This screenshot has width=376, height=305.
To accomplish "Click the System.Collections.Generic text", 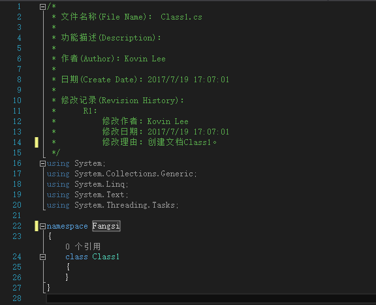I will pyautogui.click(x=135, y=174).
